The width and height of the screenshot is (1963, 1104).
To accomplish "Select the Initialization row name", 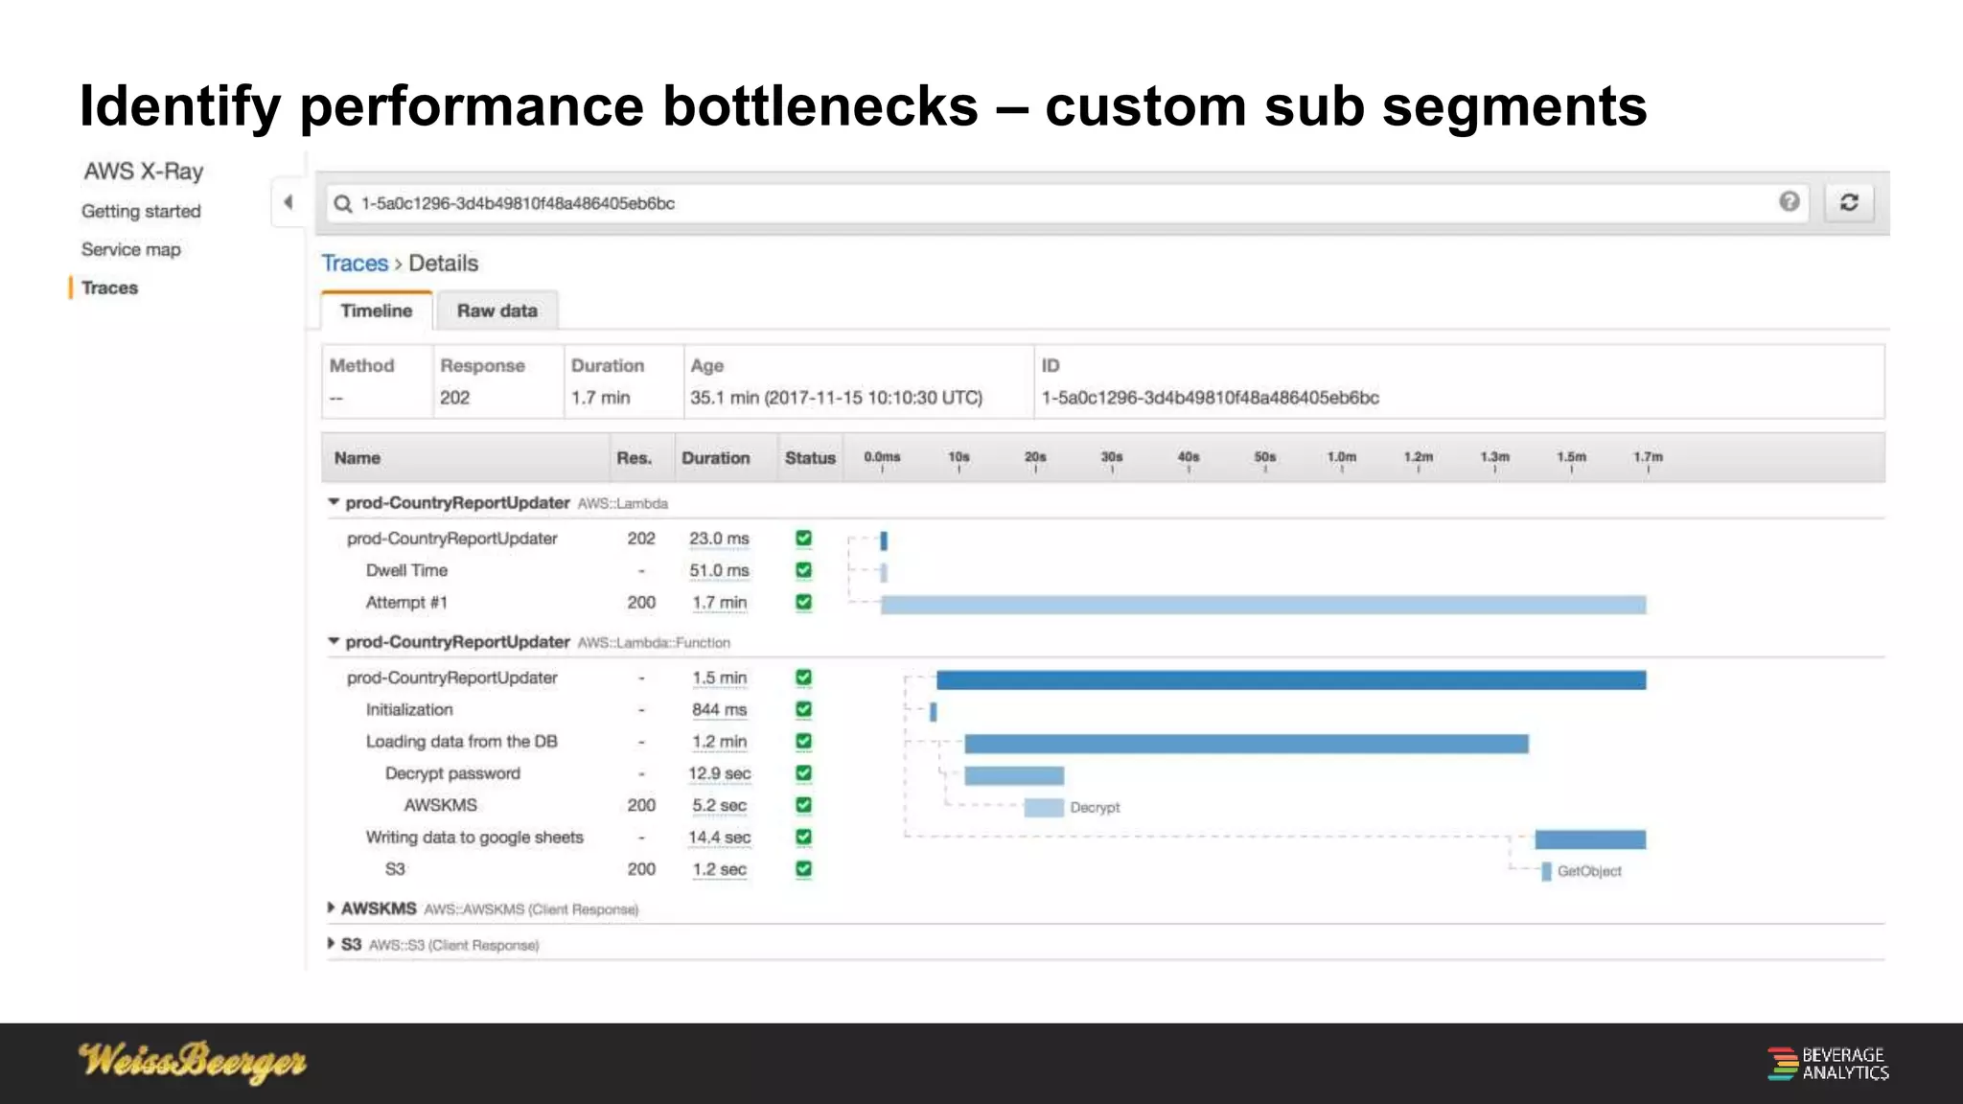I will pos(409,709).
